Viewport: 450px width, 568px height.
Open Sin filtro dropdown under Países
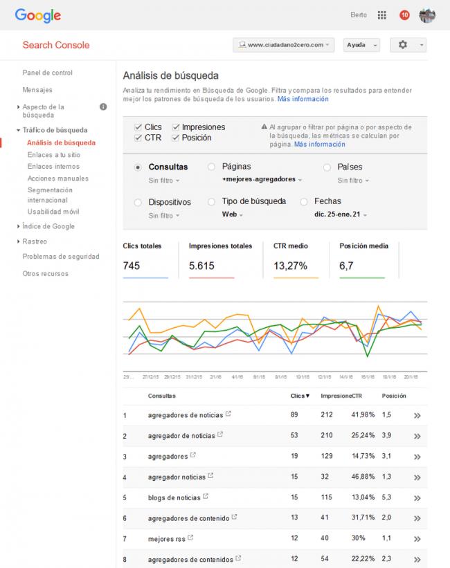[x=353, y=181]
